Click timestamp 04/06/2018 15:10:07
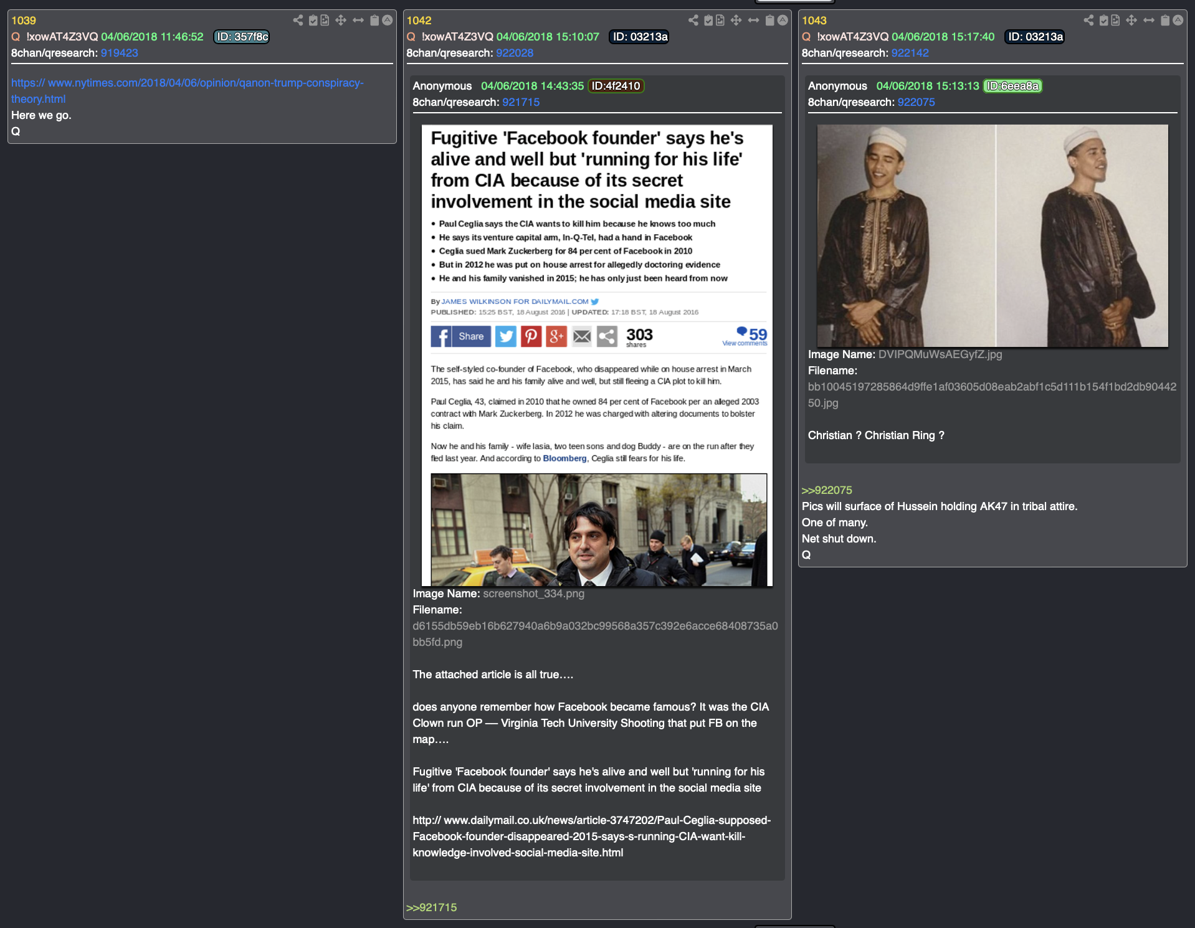 point(548,37)
